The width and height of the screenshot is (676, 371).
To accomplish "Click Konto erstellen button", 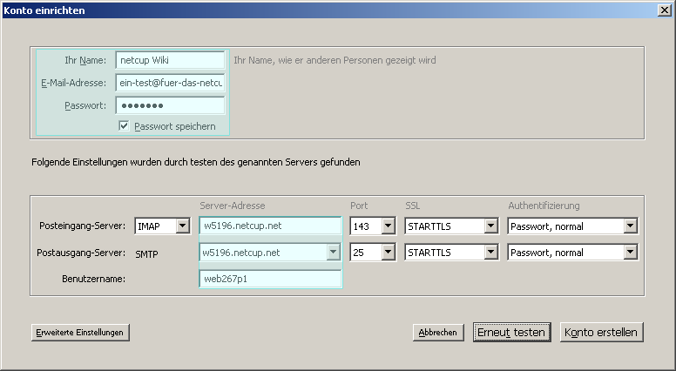I will [602, 332].
